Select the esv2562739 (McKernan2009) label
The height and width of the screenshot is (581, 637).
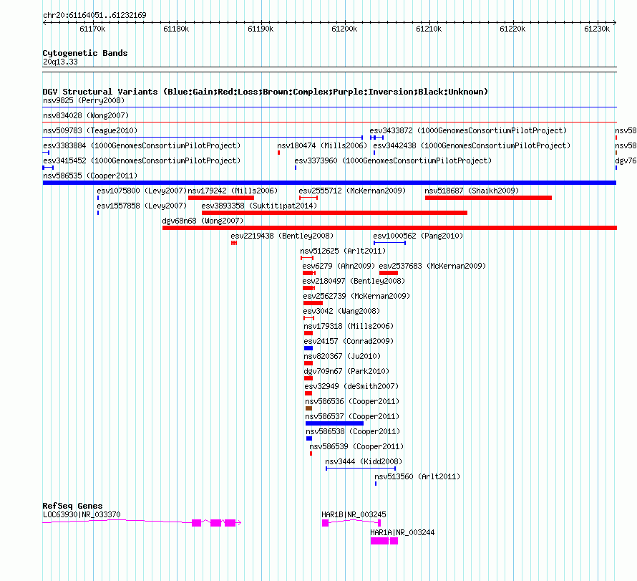pyautogui.click(x=356, y=296)
